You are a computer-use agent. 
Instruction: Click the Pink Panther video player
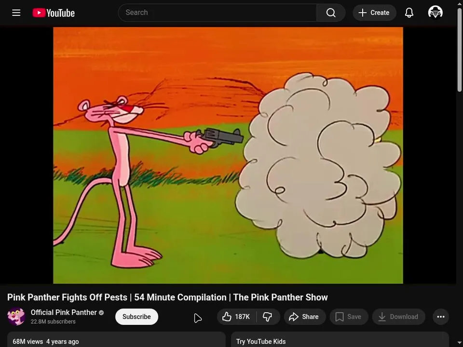click(228, 155)
